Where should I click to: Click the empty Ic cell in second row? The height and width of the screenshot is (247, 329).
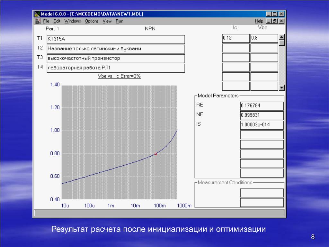[236, 48]
